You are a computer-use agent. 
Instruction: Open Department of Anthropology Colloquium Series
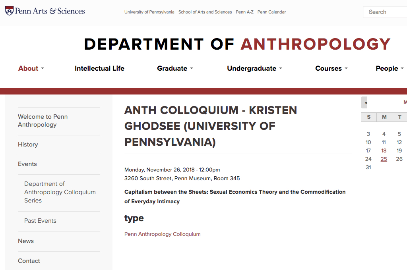tap(60, 192)
